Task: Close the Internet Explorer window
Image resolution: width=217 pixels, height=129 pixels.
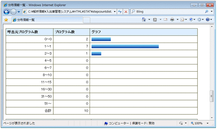Action: 210,5
